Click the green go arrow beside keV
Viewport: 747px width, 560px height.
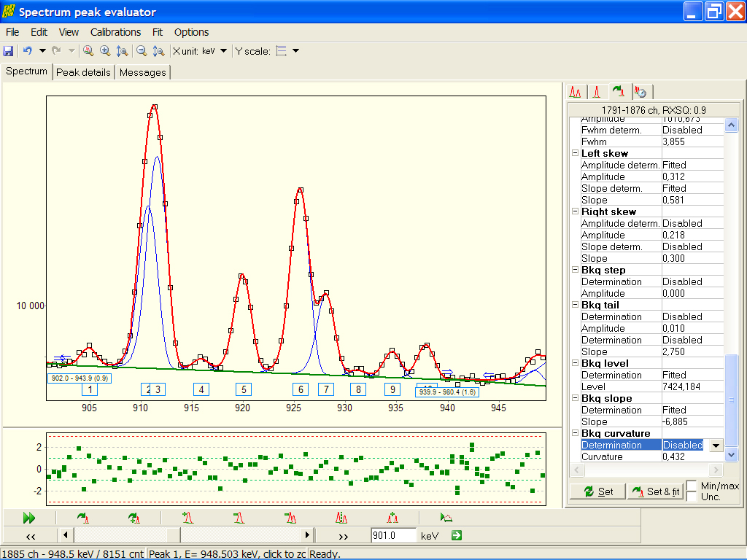457,535
